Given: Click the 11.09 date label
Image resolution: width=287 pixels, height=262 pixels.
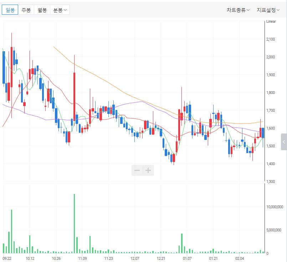Looking at the screenshot, I should click(82, 258).
